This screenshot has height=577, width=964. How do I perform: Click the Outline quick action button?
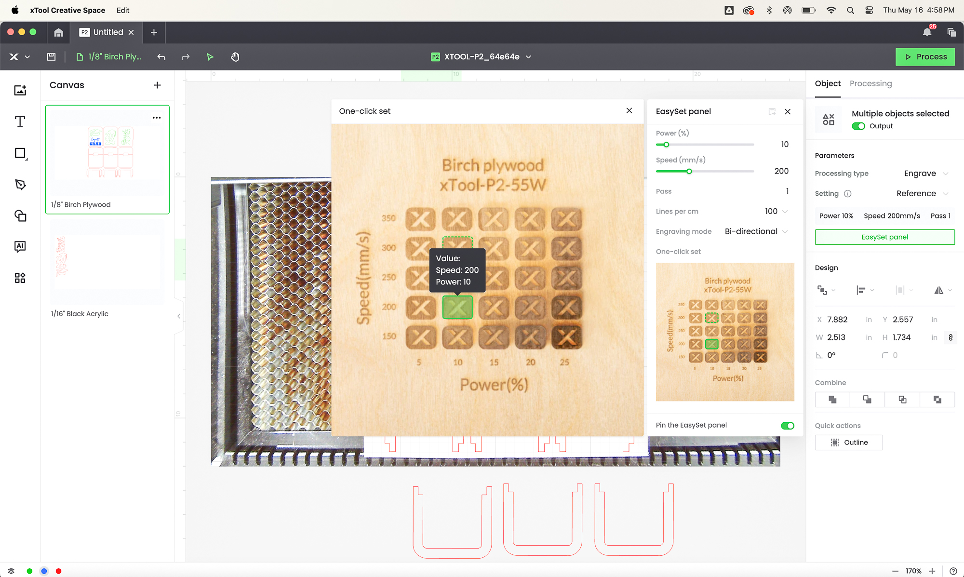[848, 443]
